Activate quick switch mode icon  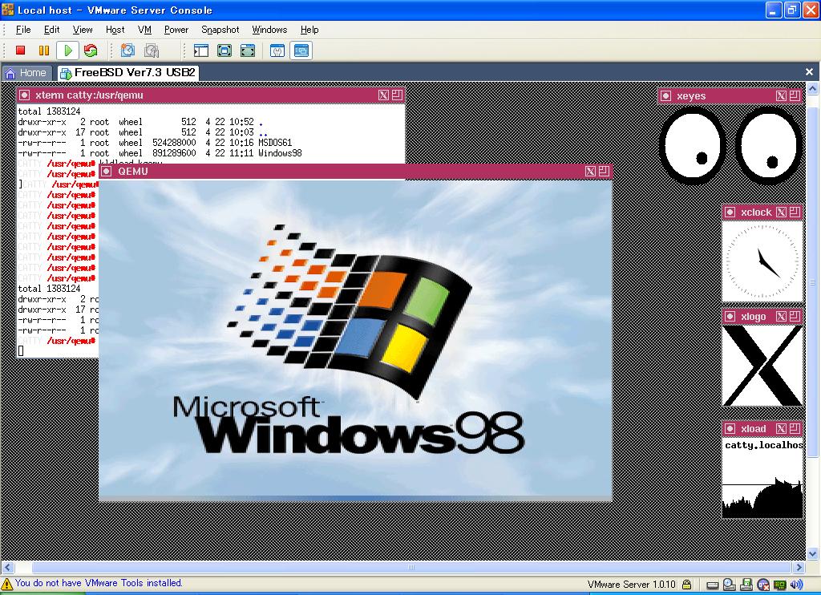(x=248, y=51)
